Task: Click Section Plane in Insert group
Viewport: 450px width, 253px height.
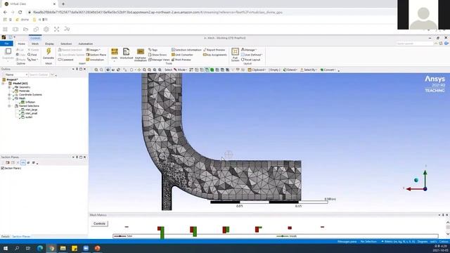Action: 96,55
